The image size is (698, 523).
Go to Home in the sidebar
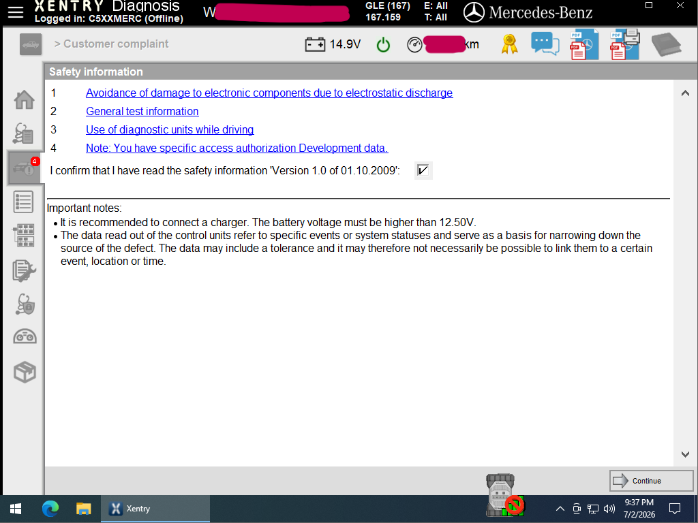(x=24, y=99)
